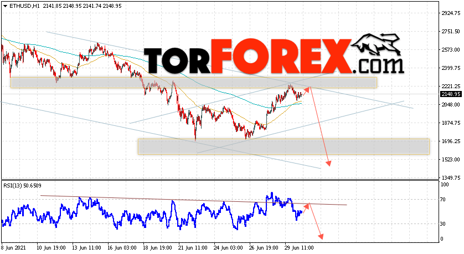The height and width of the screenshot is (254, 464).
Task: Click the RSI level 30 label
Action: 443,224
